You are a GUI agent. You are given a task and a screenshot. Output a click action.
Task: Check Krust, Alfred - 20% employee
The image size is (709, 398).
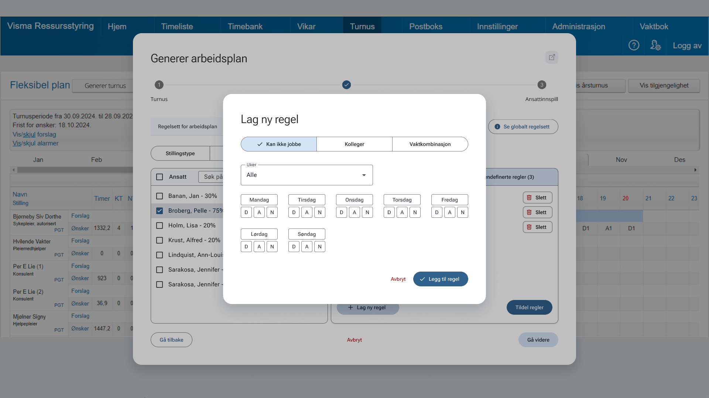pyautogui.click(x=160, y=240)
